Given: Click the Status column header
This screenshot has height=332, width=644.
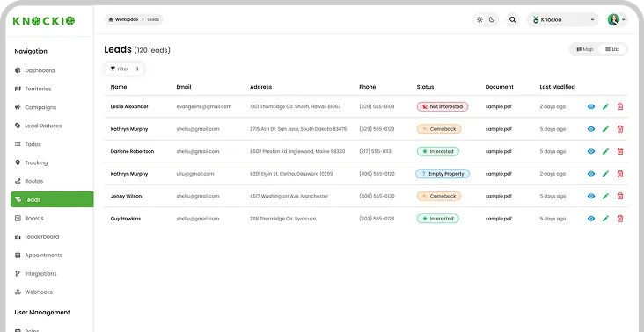Looking at the screenshot, I should click(x=425, y=87).
